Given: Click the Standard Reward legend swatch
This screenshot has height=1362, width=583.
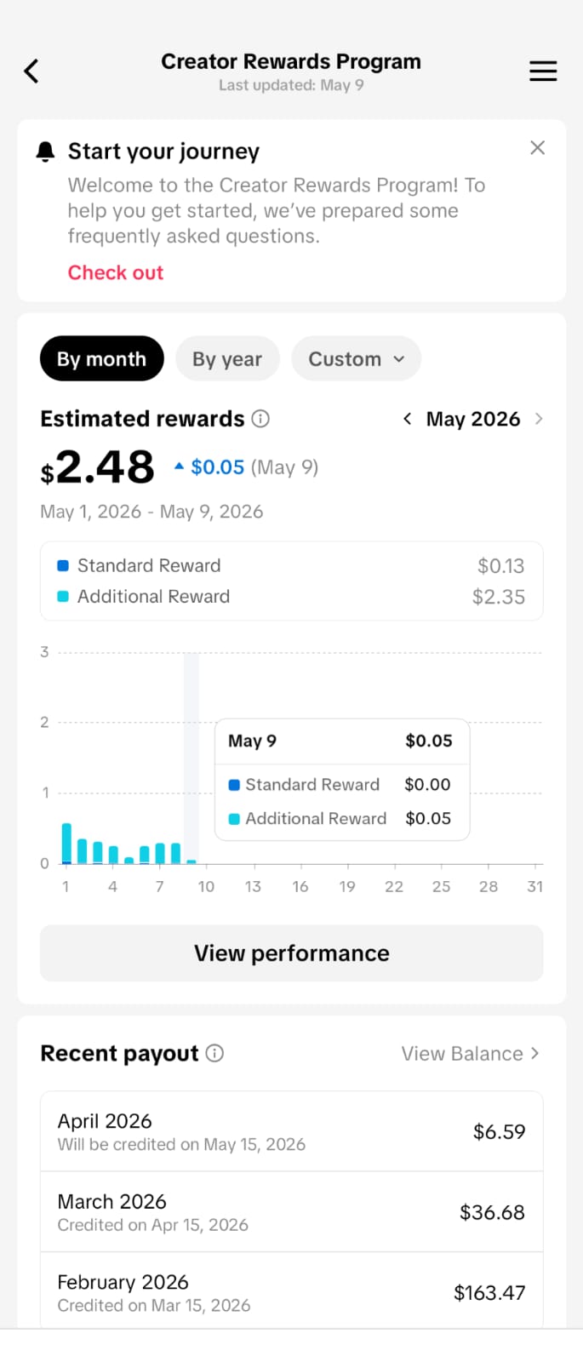Looking at the screenshot, I should point(62,565).
